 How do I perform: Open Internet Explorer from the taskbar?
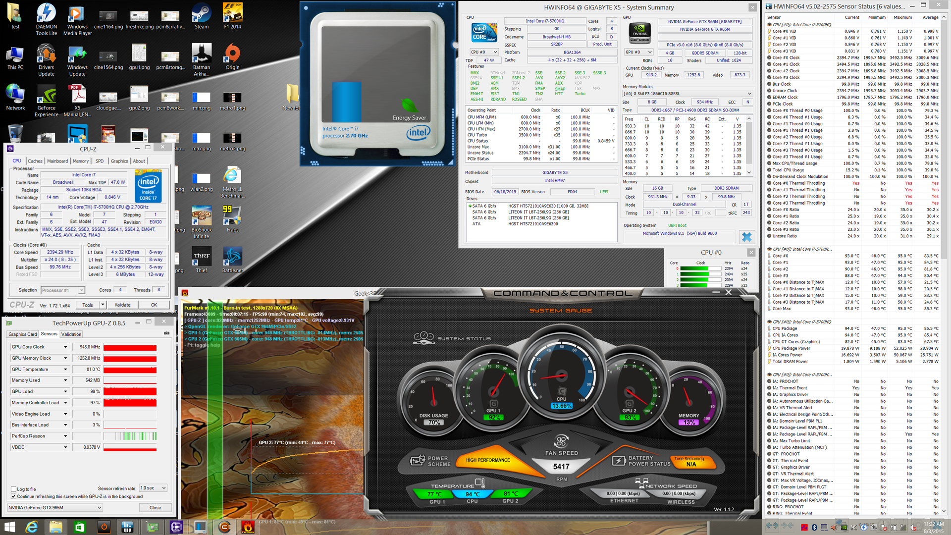tap(32, 527)
